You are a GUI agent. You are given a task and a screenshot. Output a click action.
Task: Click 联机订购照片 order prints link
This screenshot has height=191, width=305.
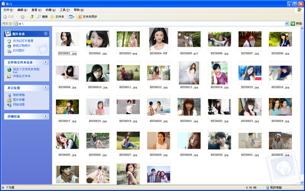point(21,46)
